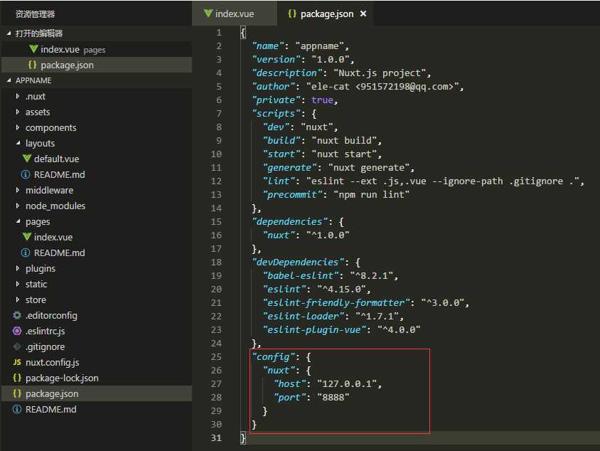600x451 pixels.
Task: Click gear icon beside .editorconfig
Action: (x=17, y=315)
